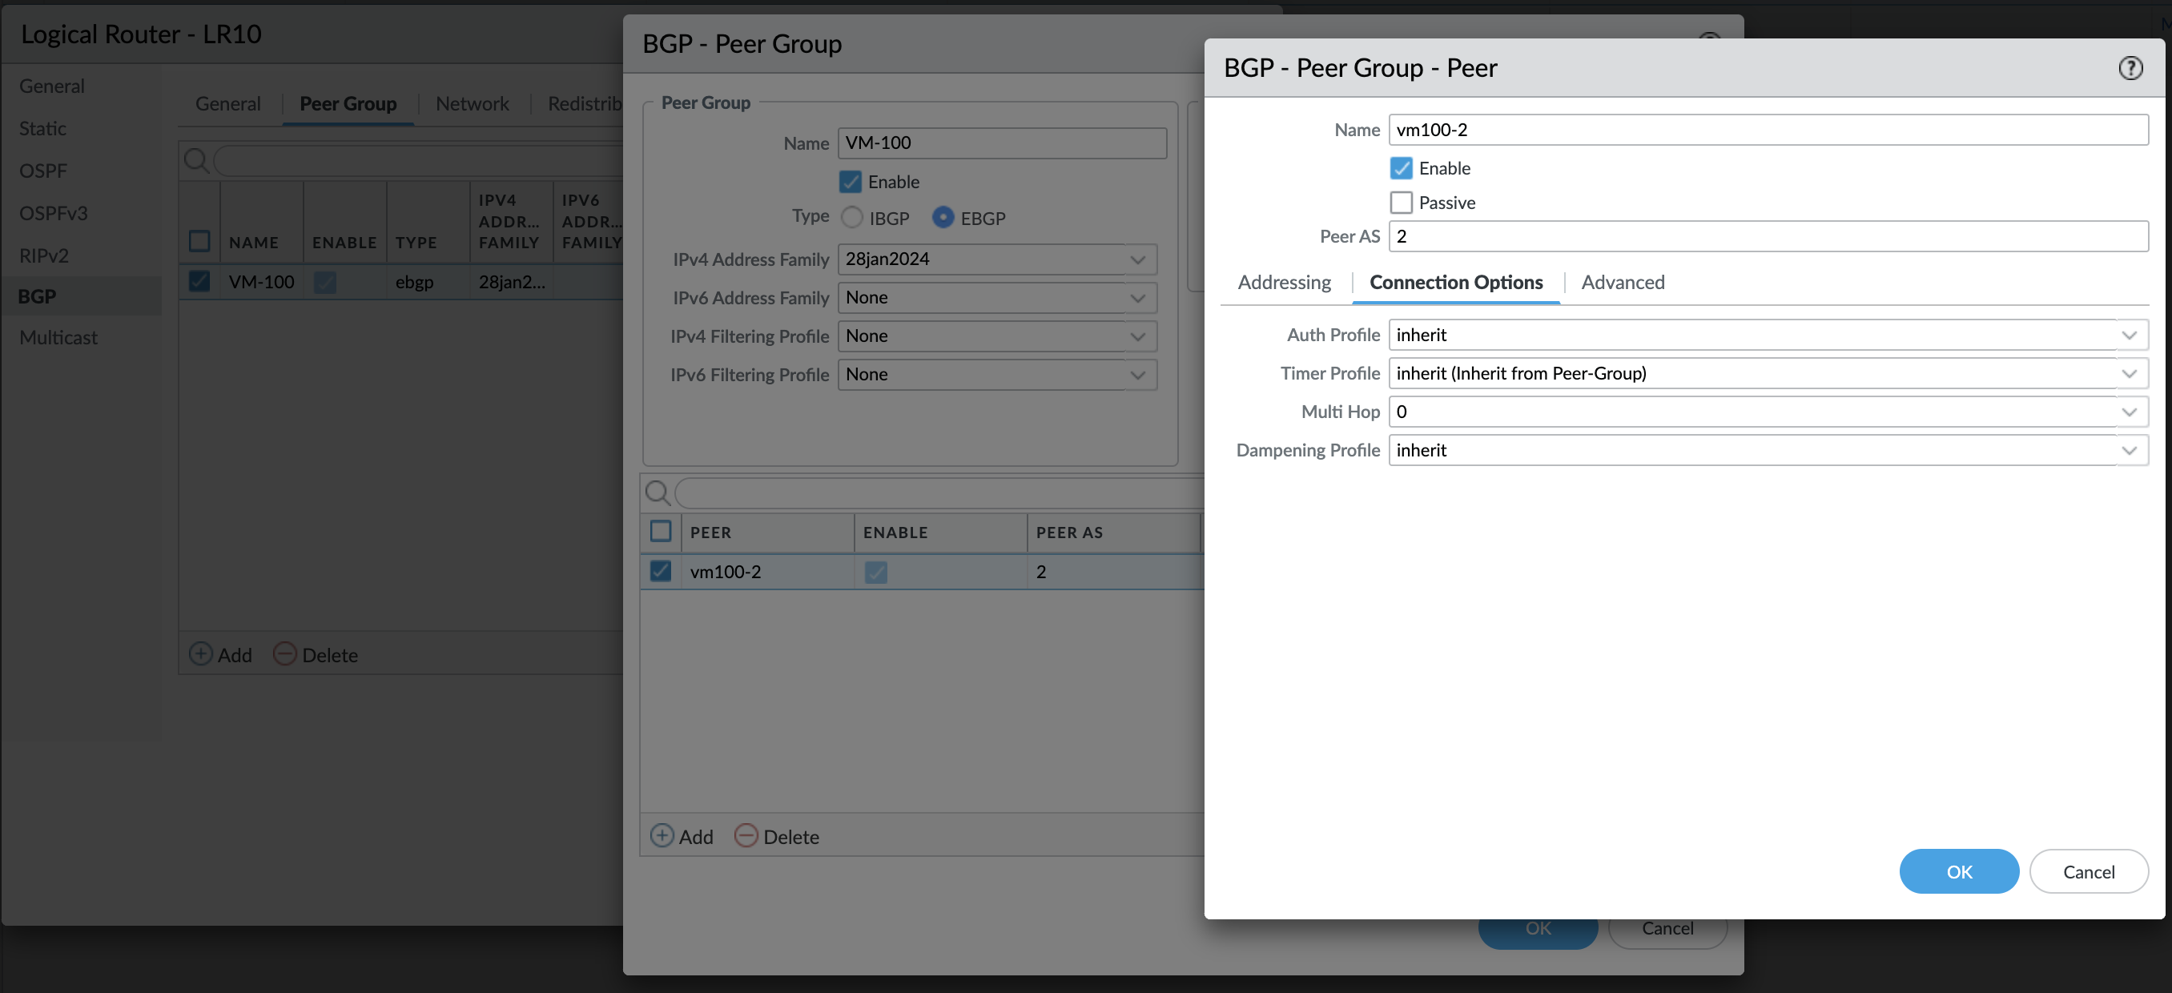The height and width of the screenshot is (993, 2172).
Task: Click the Add plus icon for peer groups
Action: coord(201,654)
